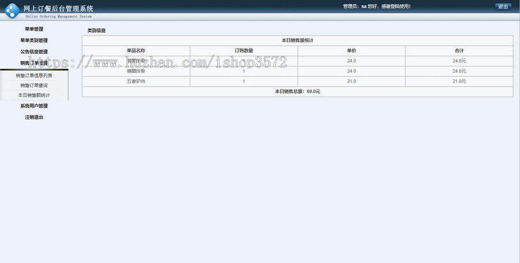Click the Online Ordering Management System subtitle
This screenshot has height=263, width=520.
pyautogui.click(x=59, y=16)
